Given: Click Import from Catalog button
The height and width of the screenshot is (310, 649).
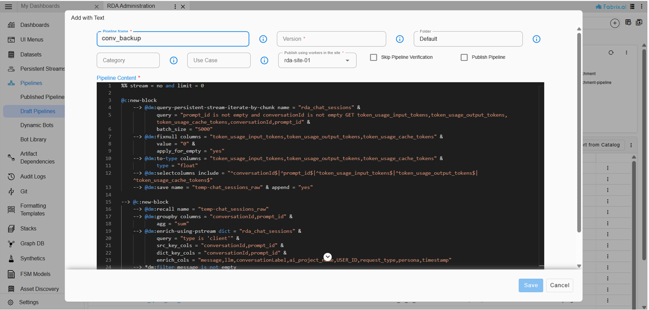Looking at the screenshot, I should pos(603,145).
